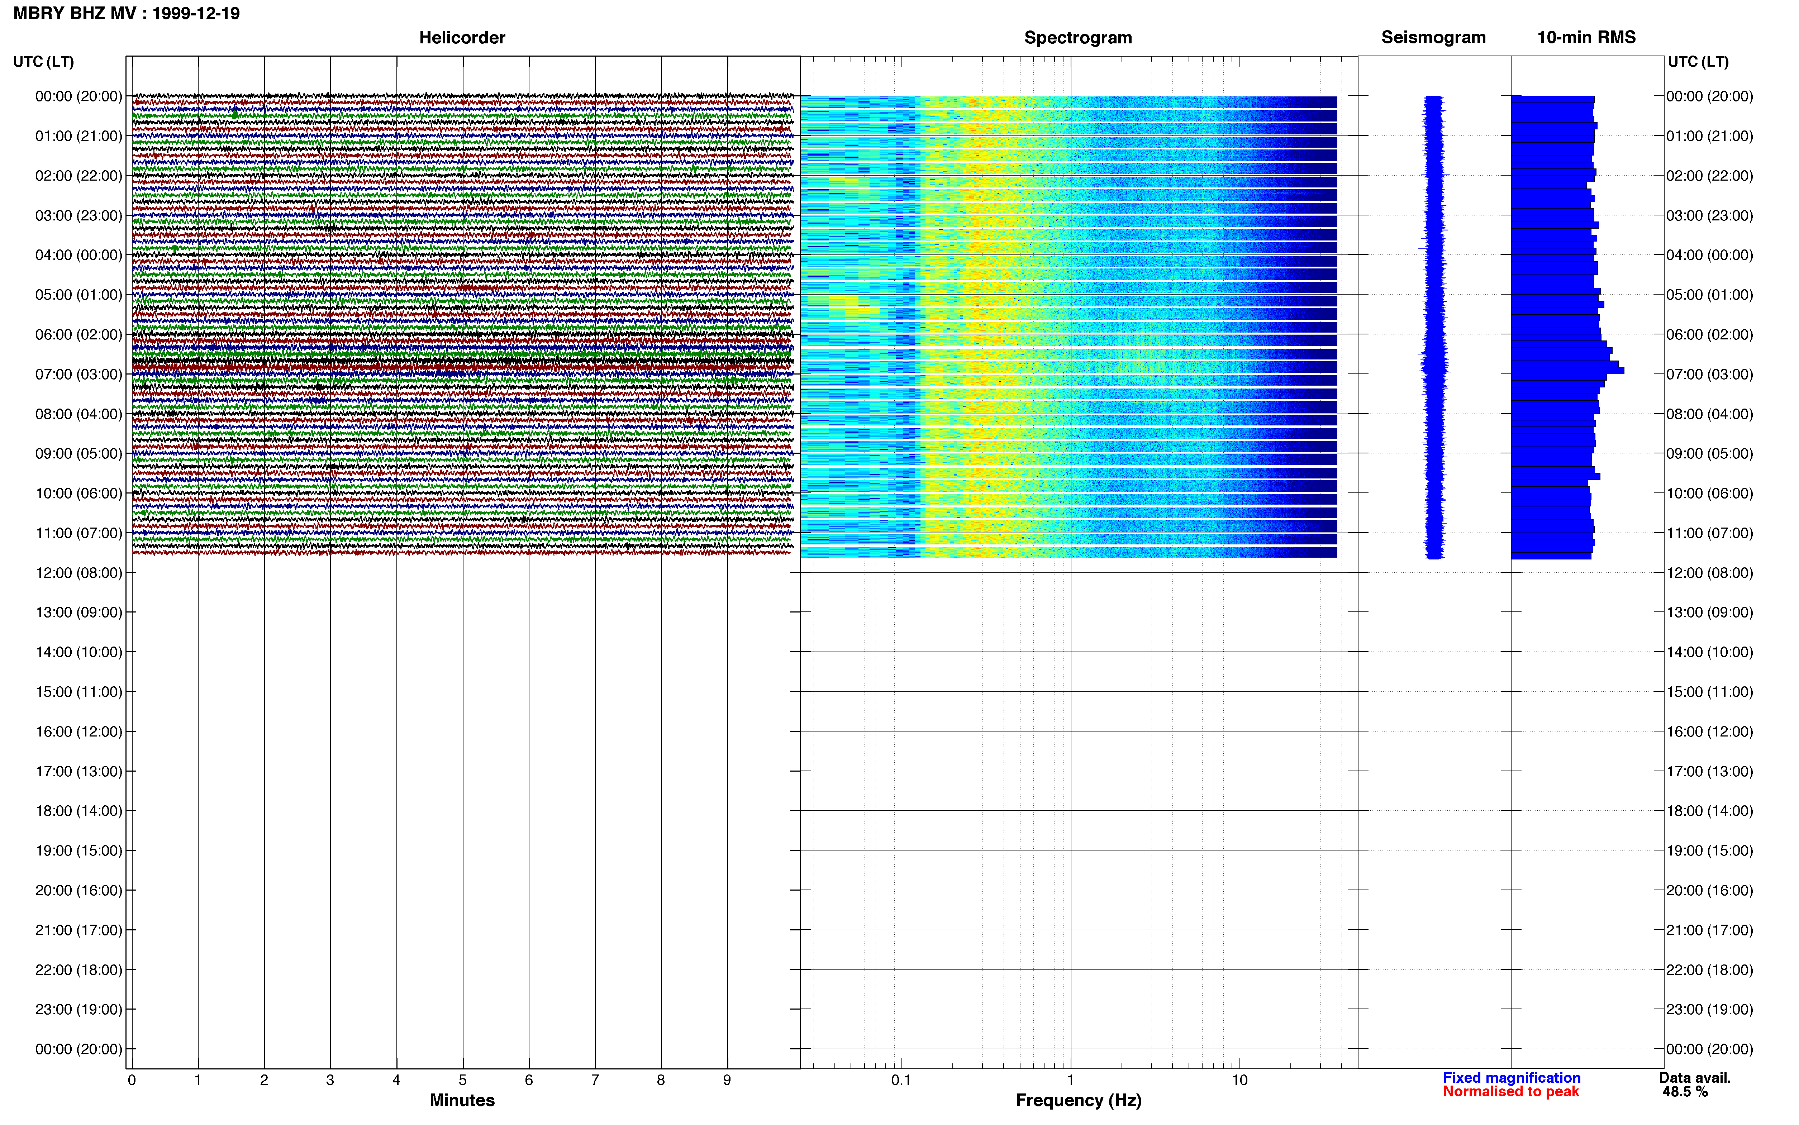This screenshot has width=1799, height=1125.
Task: Click left time label '12:00 (08:00)'
Action: [x=79, y=573]
